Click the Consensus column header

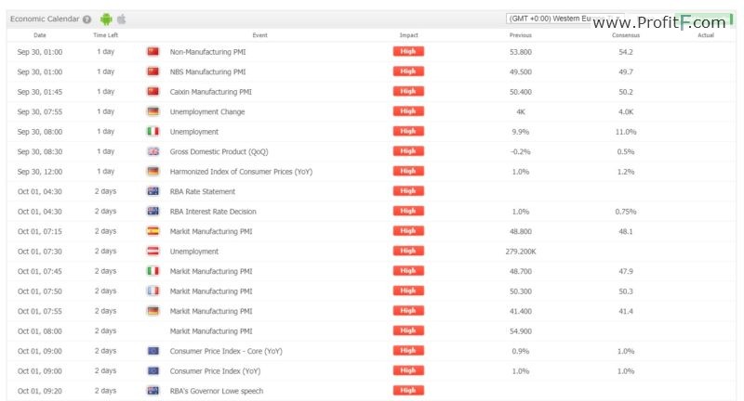(625, 35)
